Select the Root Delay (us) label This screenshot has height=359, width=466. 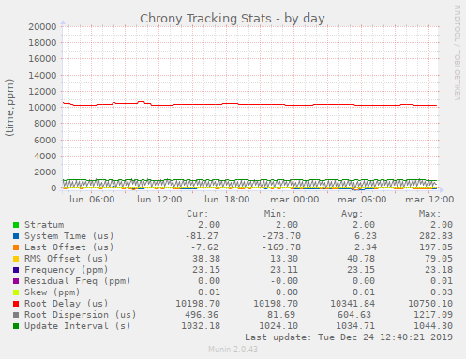pos(67,304)
